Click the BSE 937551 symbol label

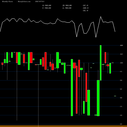[x=40, y=2]
